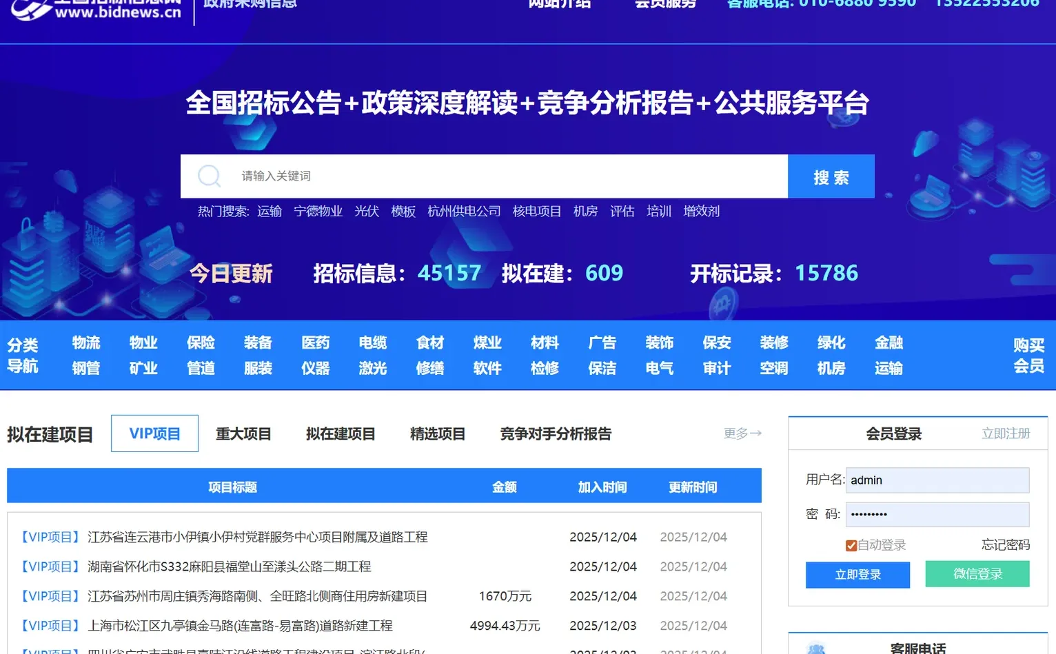1056x654 pixels.
Task: Click the keyword search input field
Action: pos(483,176)
